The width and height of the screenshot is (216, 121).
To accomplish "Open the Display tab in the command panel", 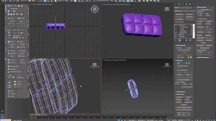I will 190,4.
